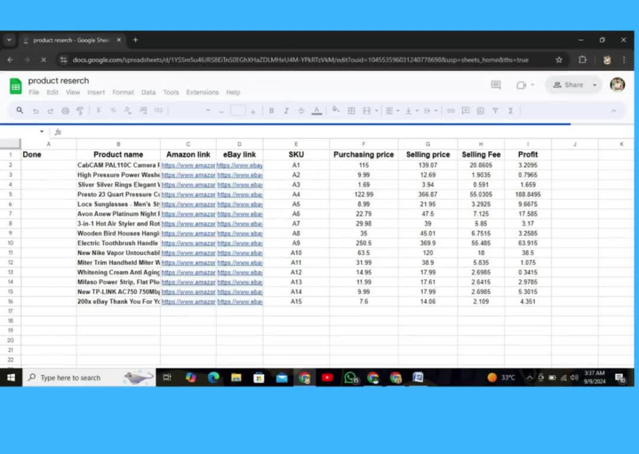Format selection as currency
The width and height of the screenshot is (639, 454).
[98, 110]
